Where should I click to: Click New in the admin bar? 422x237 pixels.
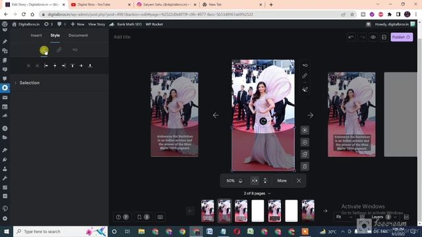78,24
